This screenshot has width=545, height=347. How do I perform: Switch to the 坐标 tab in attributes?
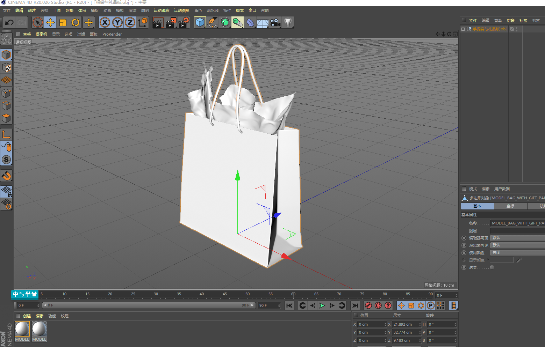(x=510, y=206)
